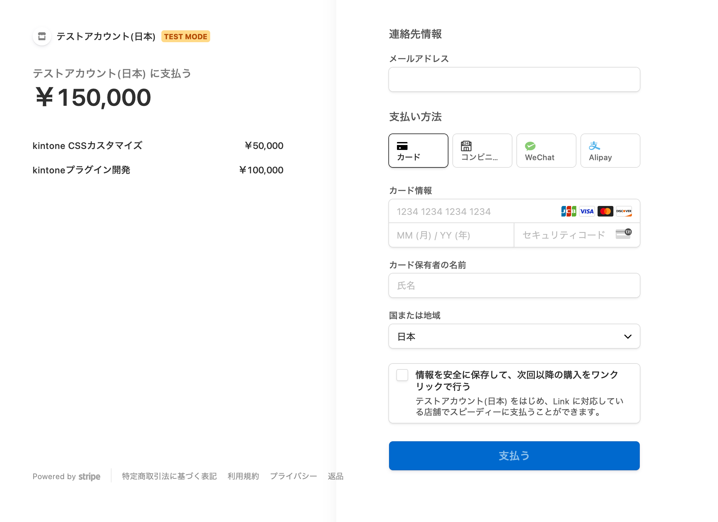The height and width of the screenshot is (522, 718).
Task: Click the Mastercard brand icon
Action: [605, 211]
